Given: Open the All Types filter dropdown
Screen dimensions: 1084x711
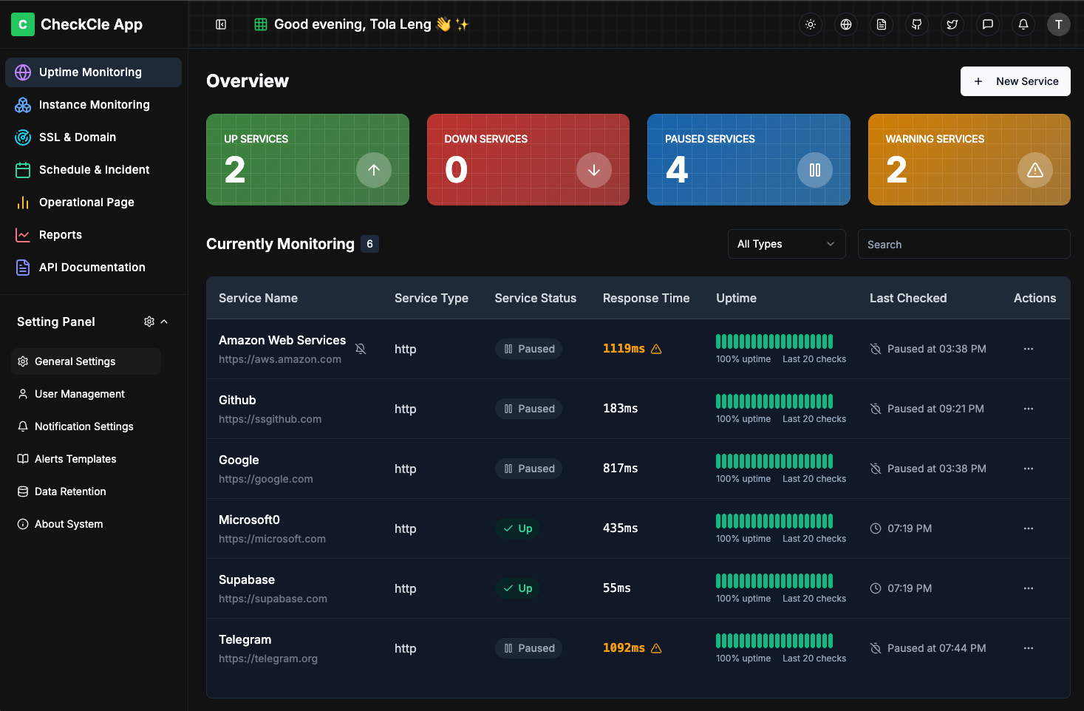Looking at the screenshot, I should (786, 244).
